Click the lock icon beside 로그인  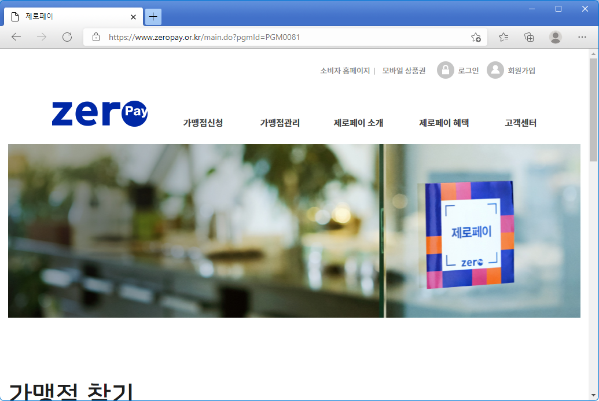click(x=446, y=70)
